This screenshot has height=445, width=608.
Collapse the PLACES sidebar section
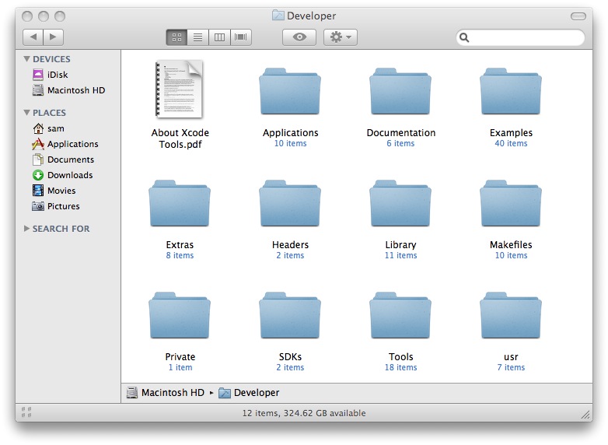click(x=26, y=113)
